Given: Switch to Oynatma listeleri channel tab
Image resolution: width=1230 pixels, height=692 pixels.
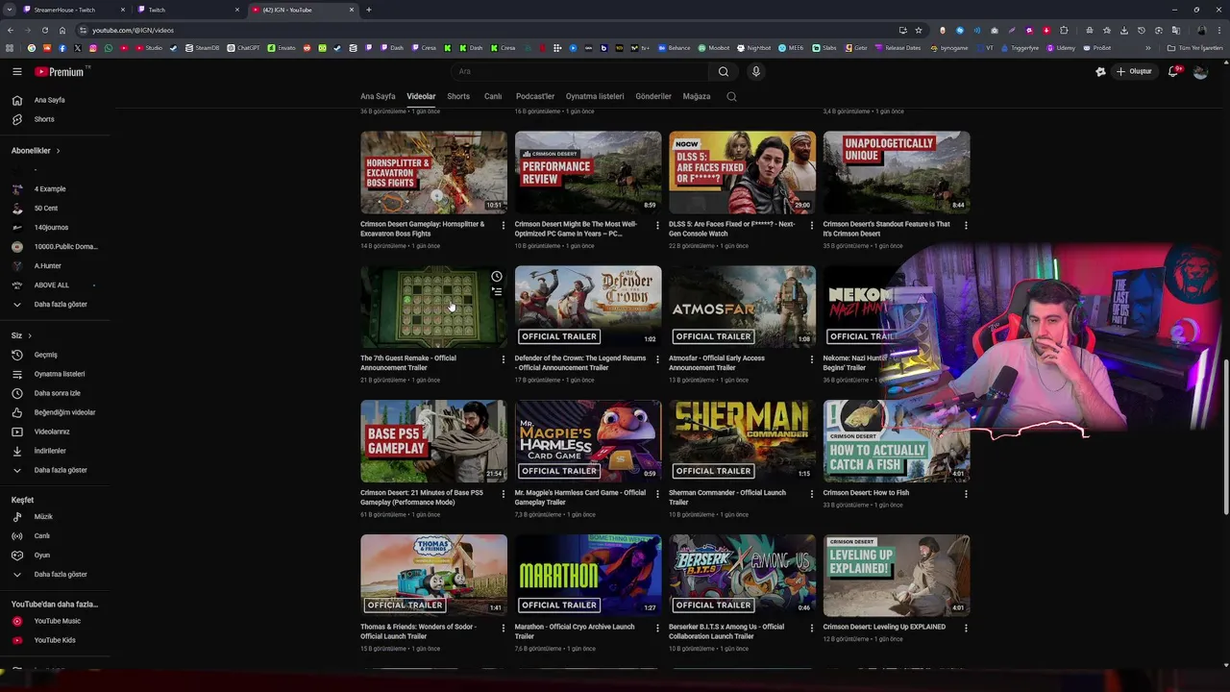Looking at the screenshot, I should pos(595,96).
